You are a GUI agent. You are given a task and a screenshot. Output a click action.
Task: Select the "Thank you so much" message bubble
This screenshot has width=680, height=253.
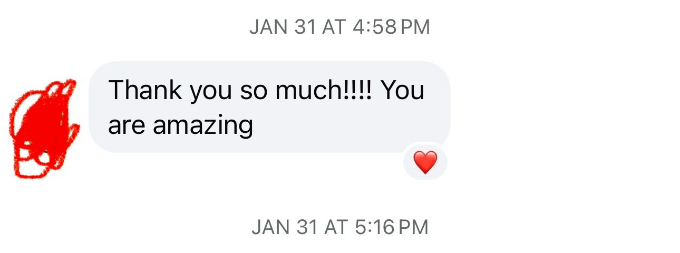[269, 107]
